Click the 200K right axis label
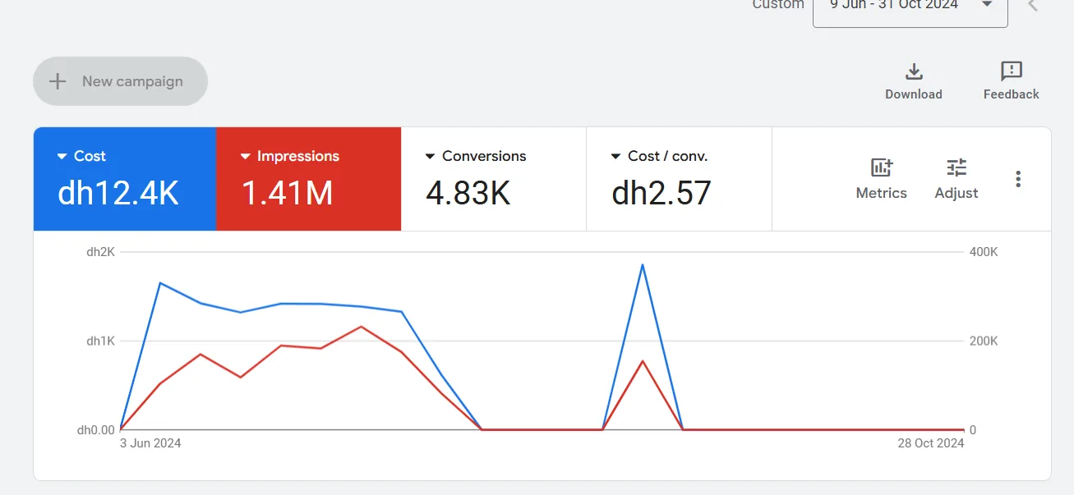The height and width of the screenshot is (495, 1074). coord(984,341)
